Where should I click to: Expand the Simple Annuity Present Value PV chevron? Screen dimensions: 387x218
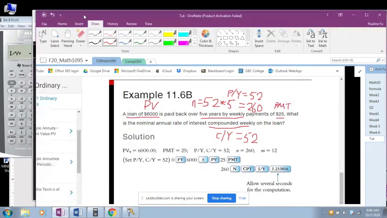(x=71, y=131)
